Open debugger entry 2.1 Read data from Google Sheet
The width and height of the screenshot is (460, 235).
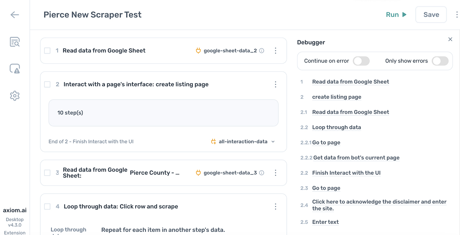click(350, 112)
